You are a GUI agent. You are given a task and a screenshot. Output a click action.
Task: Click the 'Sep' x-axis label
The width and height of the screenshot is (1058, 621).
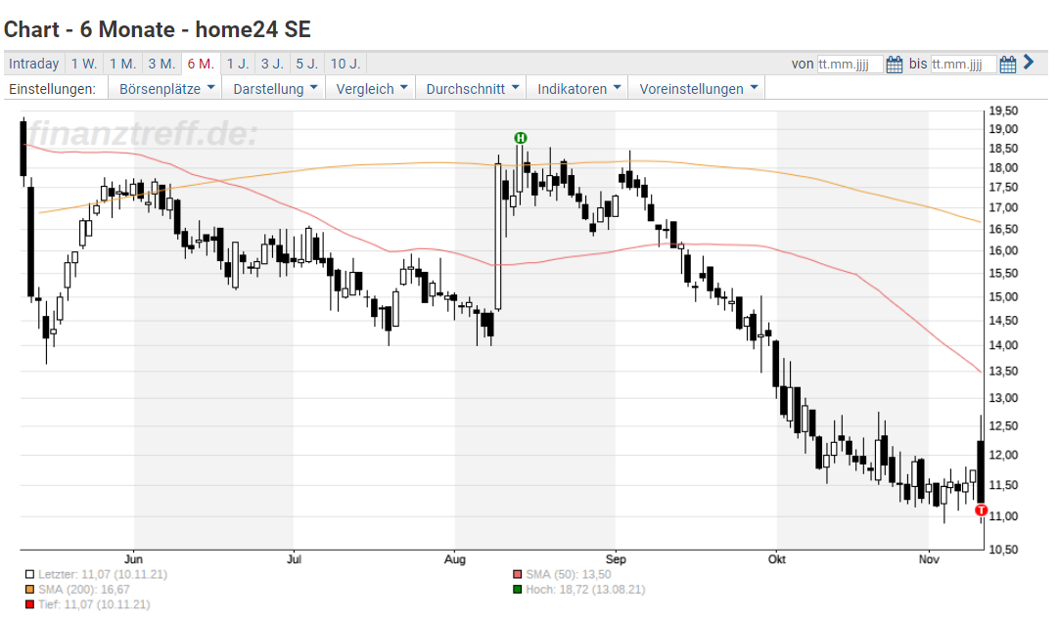(x=616, y=559)
